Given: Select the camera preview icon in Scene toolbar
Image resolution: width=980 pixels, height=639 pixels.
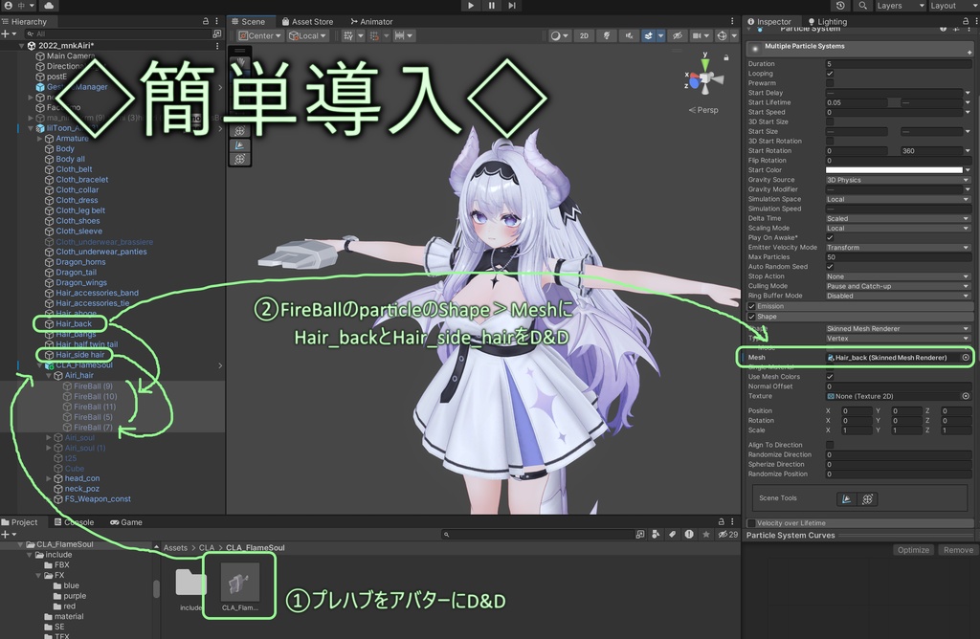Looking at the screenshot, I should coord(699,35).
